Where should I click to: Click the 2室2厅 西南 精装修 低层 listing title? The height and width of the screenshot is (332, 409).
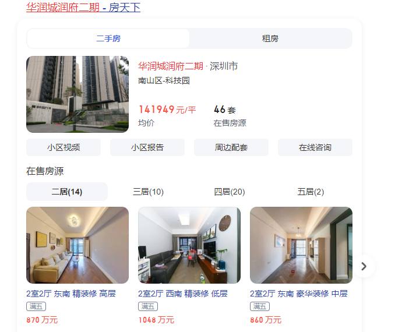[183, 294]
